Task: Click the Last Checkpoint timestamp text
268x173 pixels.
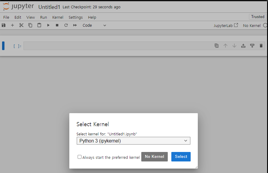Action: pos(91,7)
